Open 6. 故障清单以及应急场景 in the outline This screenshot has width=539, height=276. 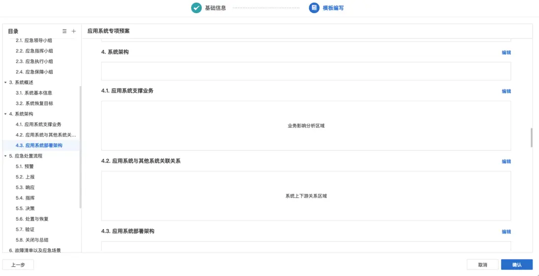coord(35,250)
